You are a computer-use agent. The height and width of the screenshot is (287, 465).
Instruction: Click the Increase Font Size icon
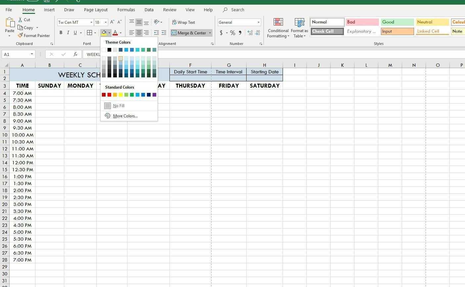pyautogui.click(x=112, y=22)
